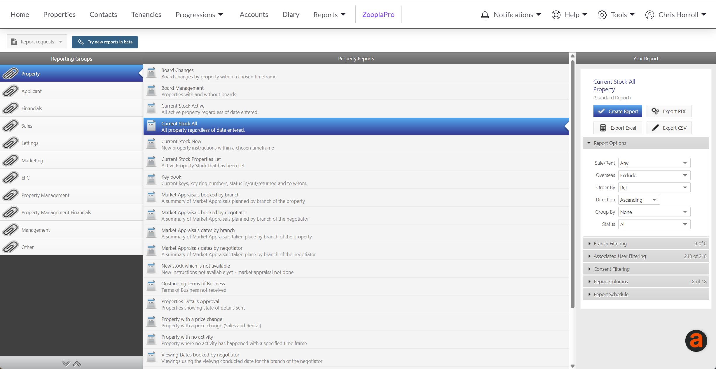The height and width of the screenshot is (369, 716).
Task: Select Property with a price change report
Action: [356, 322]
